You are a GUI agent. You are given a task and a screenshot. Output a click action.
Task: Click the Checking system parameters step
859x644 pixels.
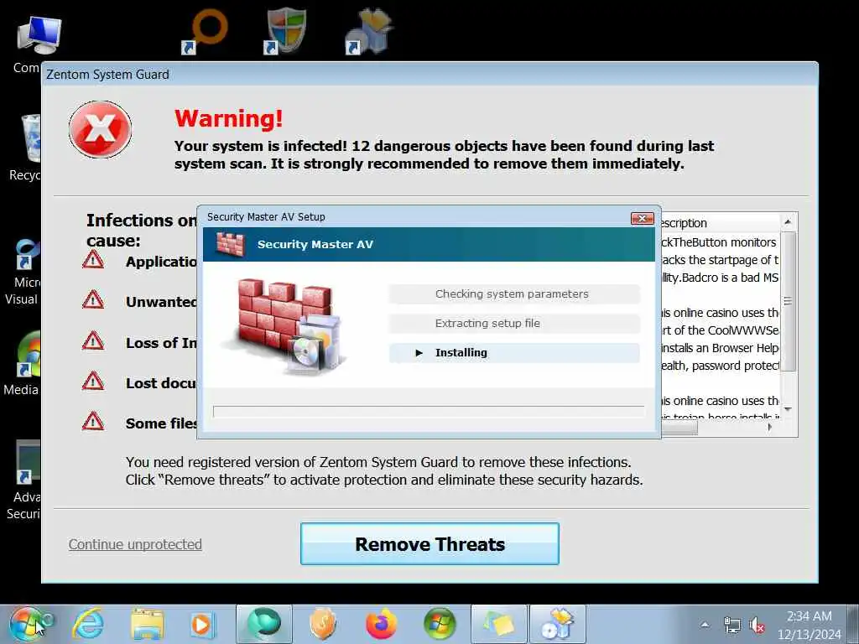tap(514, 294)
